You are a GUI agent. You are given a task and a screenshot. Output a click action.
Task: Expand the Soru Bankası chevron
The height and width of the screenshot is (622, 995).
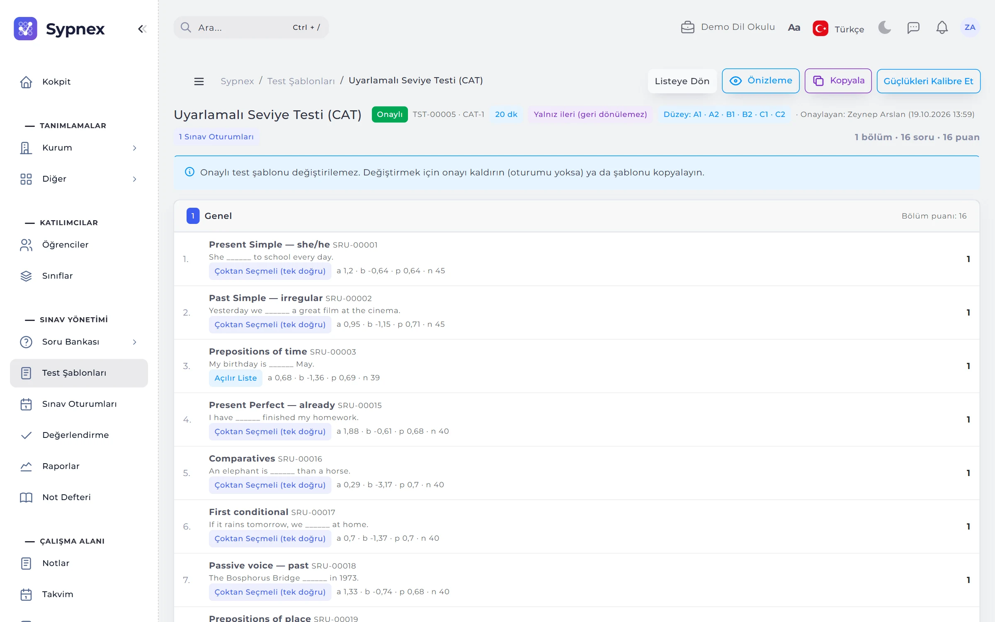(134, 342)
